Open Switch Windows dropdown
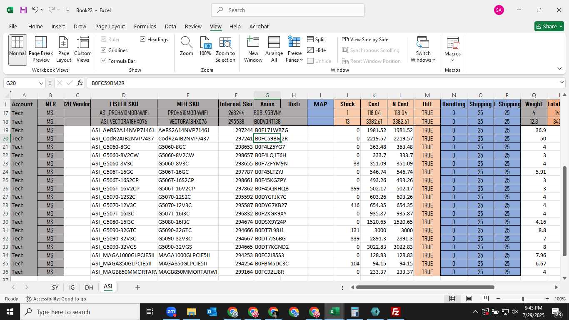569x320 pixels. tap(423, 50)
